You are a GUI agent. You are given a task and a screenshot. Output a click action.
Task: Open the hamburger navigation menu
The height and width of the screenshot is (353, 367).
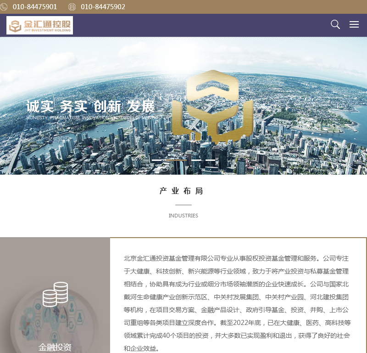[x=354, y=24]
